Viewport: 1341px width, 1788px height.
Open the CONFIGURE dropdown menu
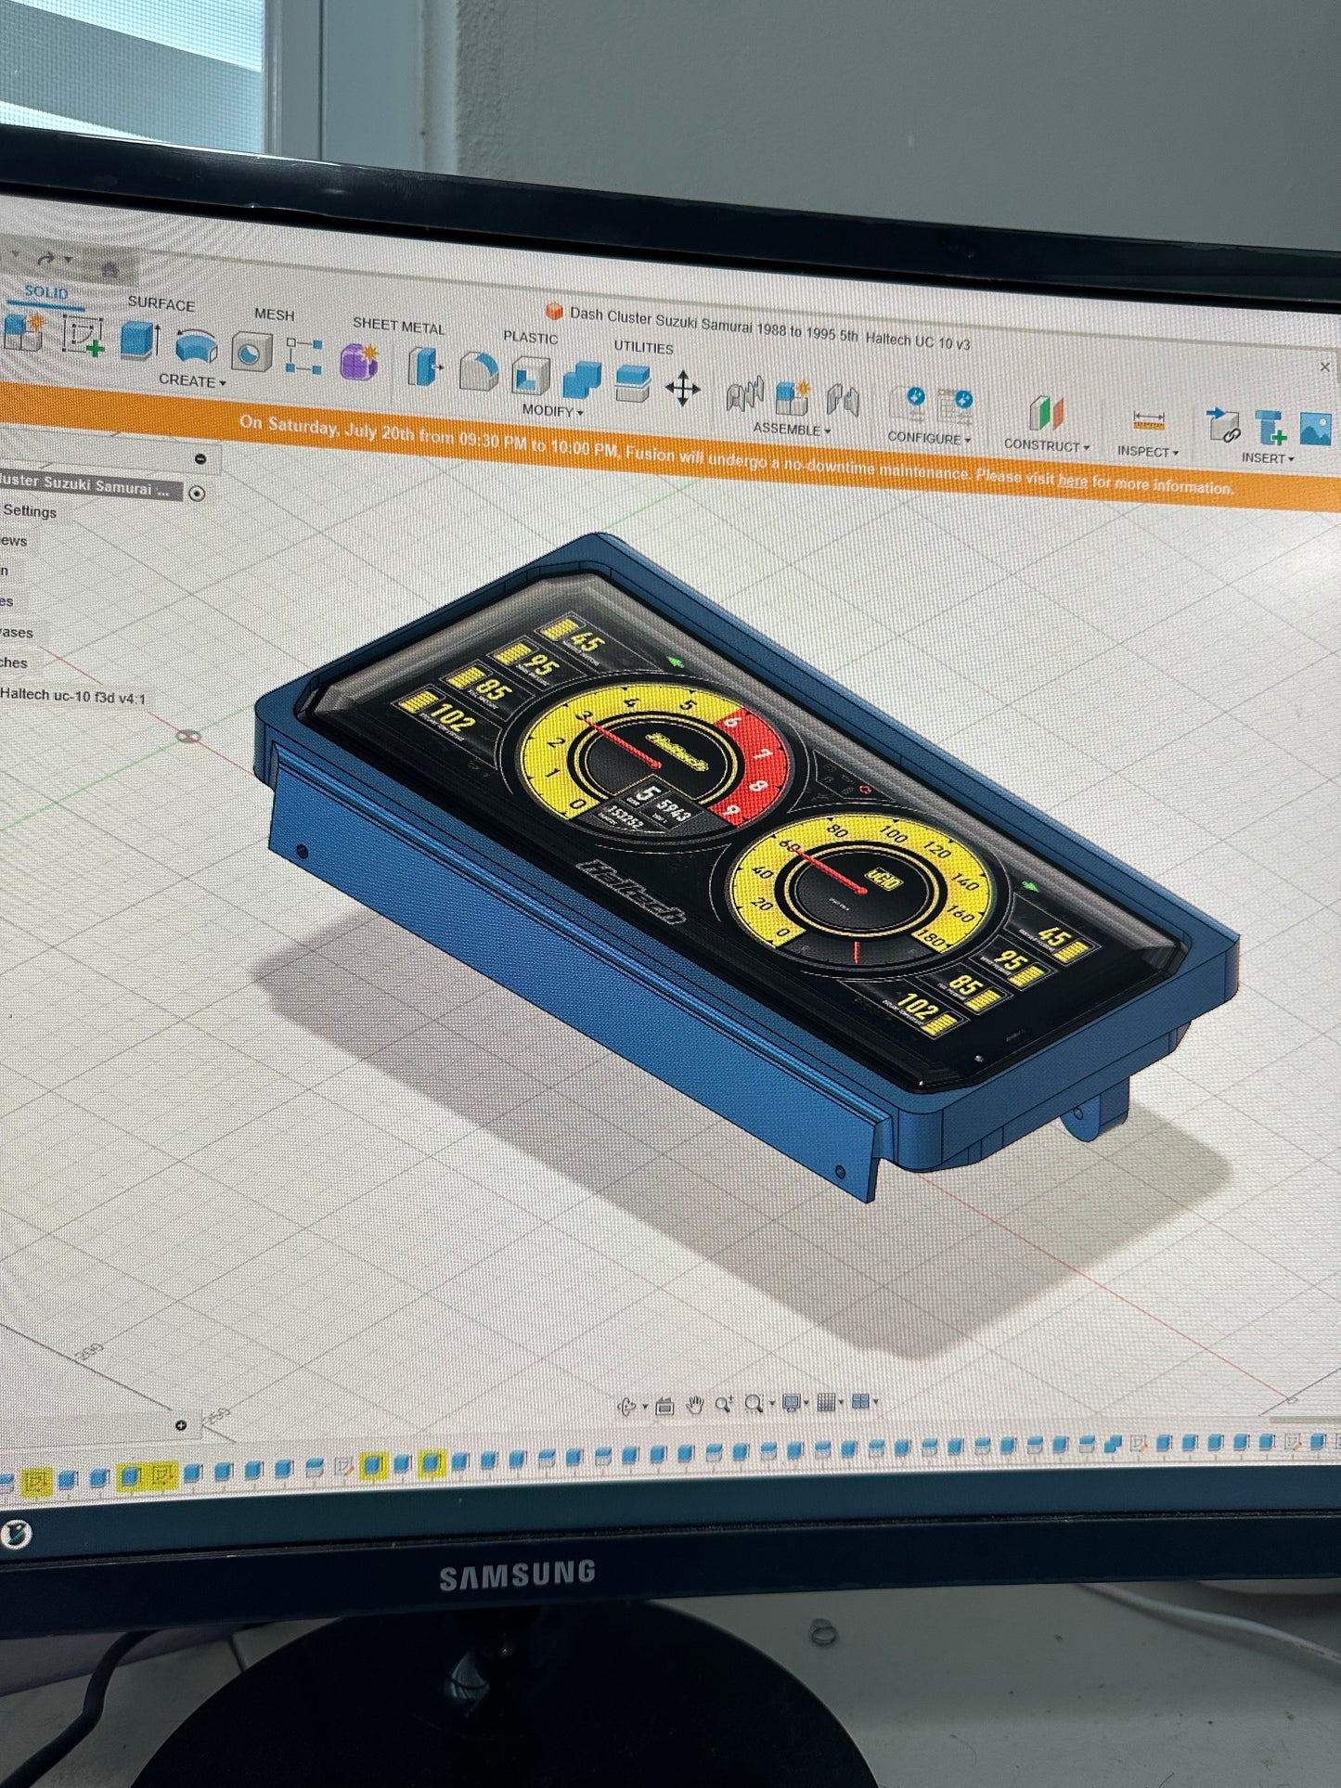pos(929,438)
